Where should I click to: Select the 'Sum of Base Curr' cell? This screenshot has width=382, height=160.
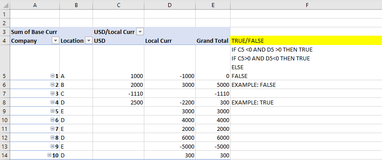coord(35,32)
